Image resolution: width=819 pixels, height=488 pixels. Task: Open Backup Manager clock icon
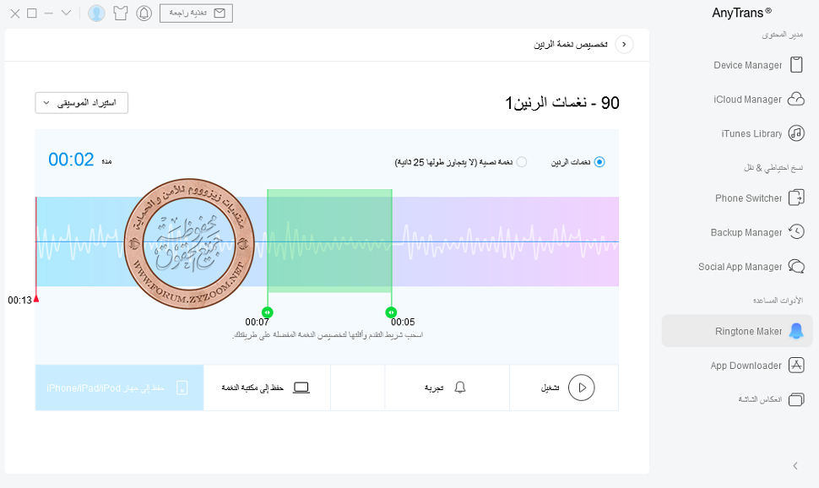pyautogui.click(x=796, y=232)
